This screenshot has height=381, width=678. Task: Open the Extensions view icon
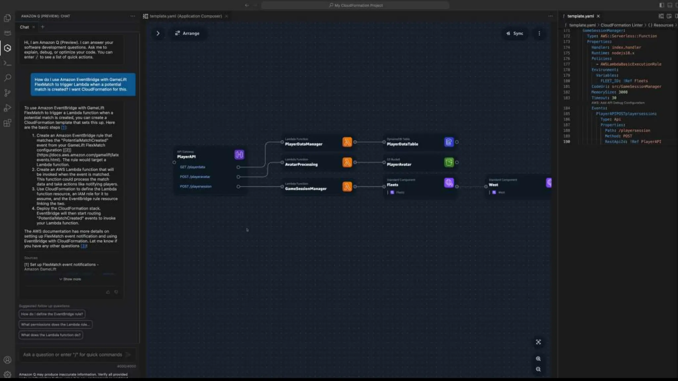7,123
